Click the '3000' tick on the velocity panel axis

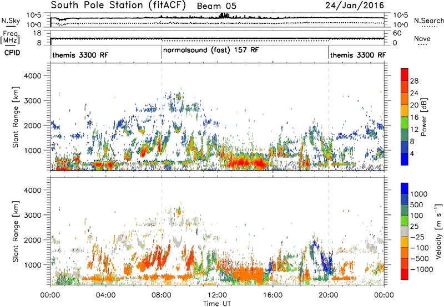point(32,215)
